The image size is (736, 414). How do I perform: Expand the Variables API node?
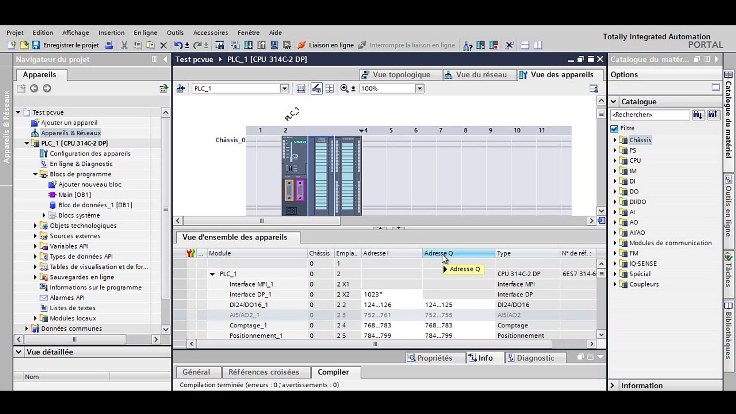(35, 246)
